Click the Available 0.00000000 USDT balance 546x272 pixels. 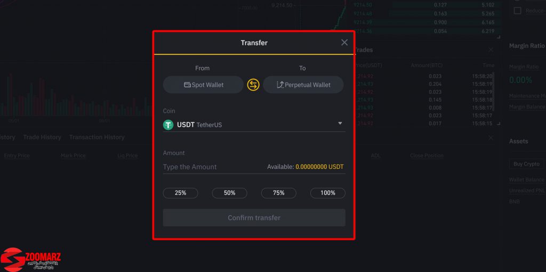(306, 167)
